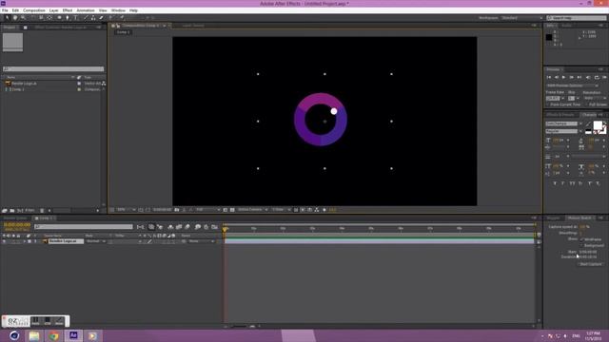The width and height of the screenshot is (609, 342).
Task: Toggle Loop option in Preview panel
Action: 597,78
